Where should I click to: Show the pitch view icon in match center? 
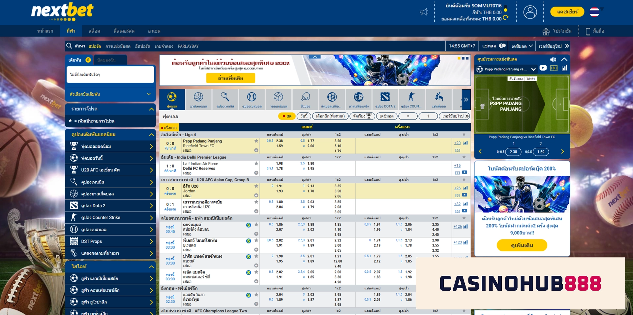[554, 68]
